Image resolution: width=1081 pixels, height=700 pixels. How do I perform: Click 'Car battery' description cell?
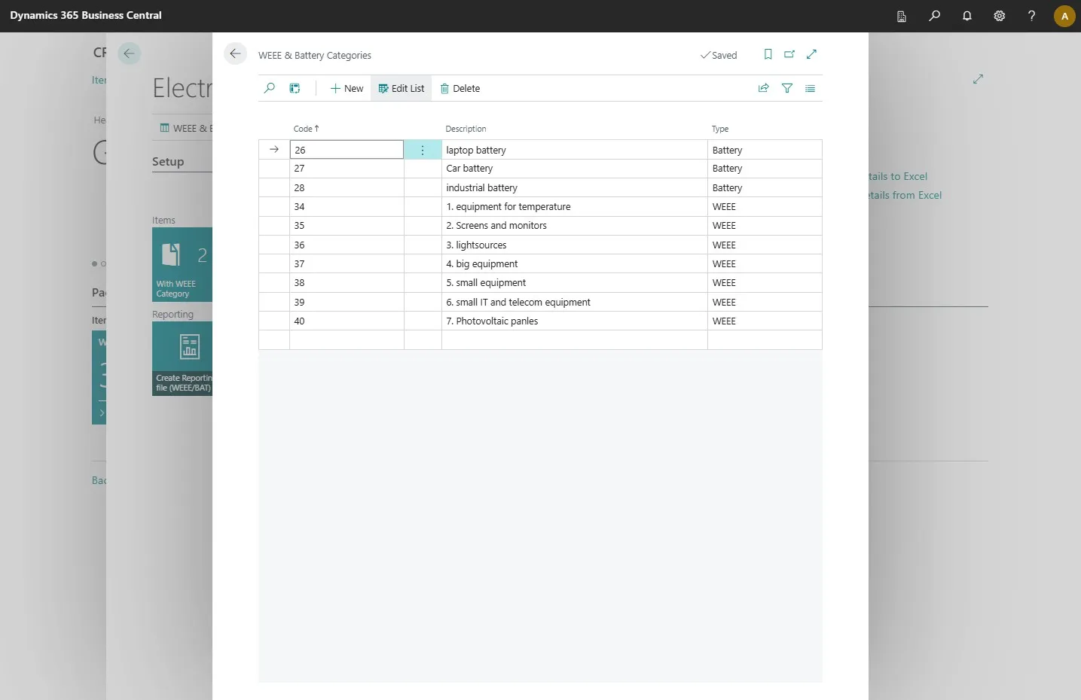(x=575, y=169)
